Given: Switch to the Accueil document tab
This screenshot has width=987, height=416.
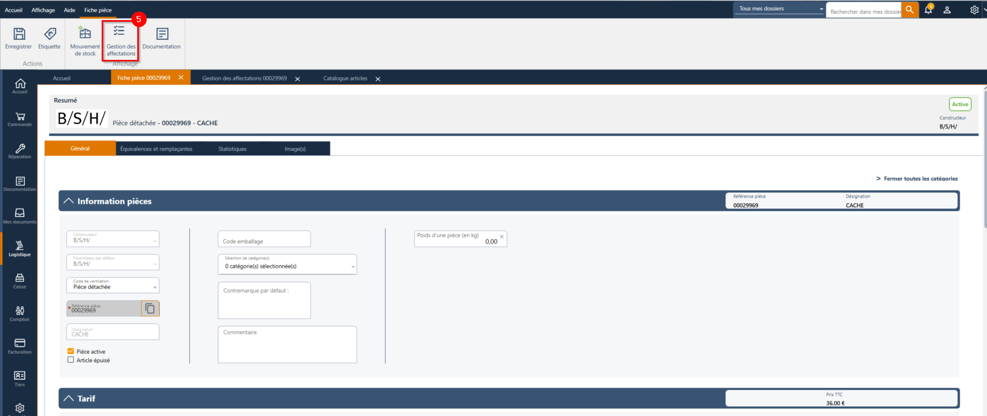Looking at the screenshot, I should click(x=61, y=78).
